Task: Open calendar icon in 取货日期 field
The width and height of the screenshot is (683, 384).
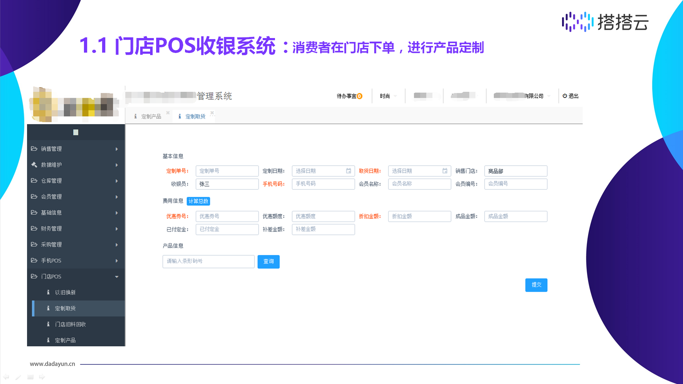Action: [x=445, y=171]
